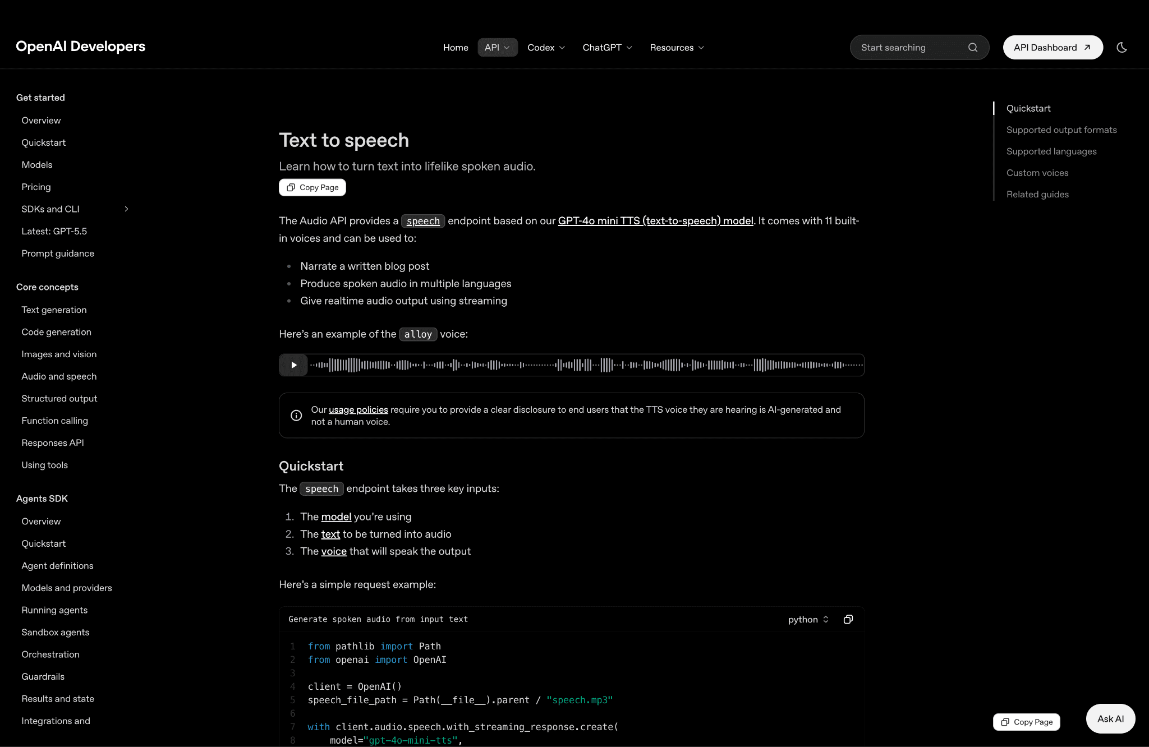Play the alloy voice audio sample

tap(293, 365)
